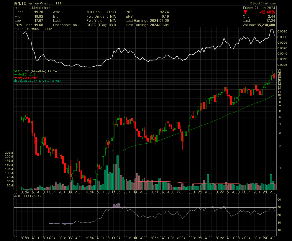Image resolution: width=292 pixels, height=241 pixels.
Task: Click the price axis label 2
Action: pyautogui.click(x=280, y=146)
